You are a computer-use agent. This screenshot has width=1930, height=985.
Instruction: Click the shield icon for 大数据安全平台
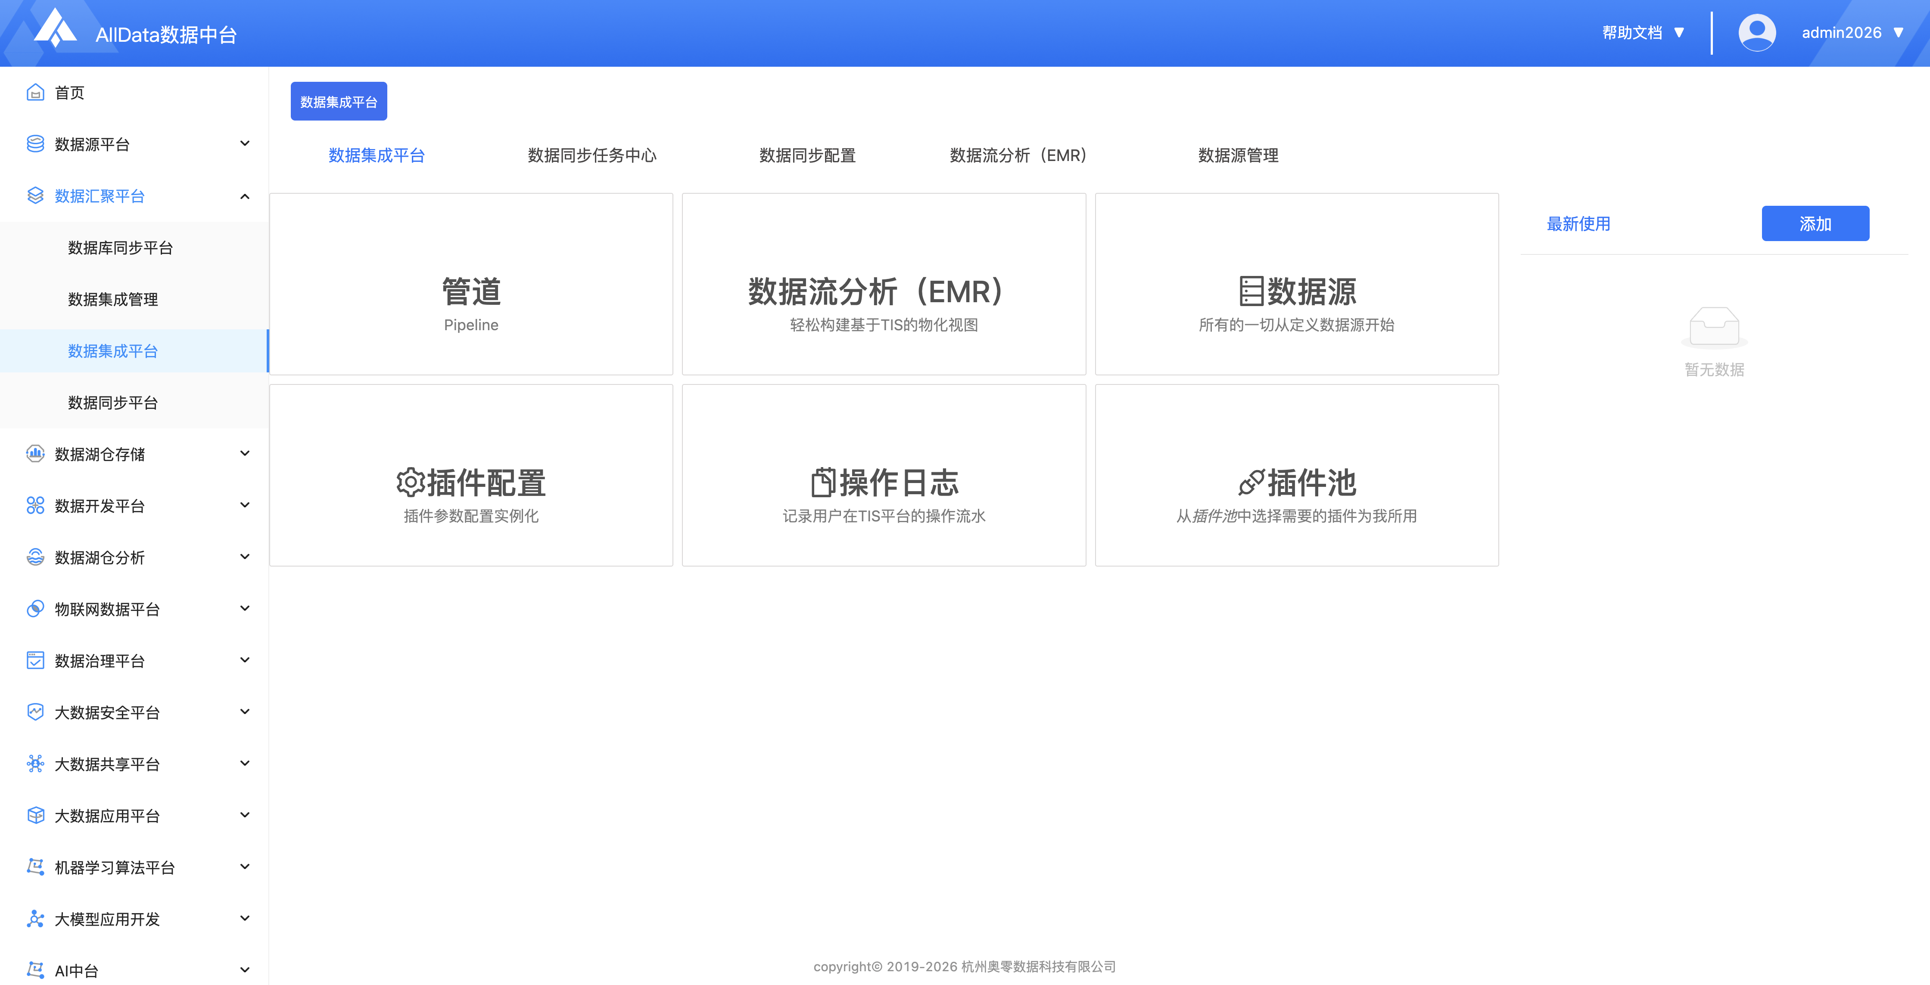pyautogui.click(x=35, y=712)
